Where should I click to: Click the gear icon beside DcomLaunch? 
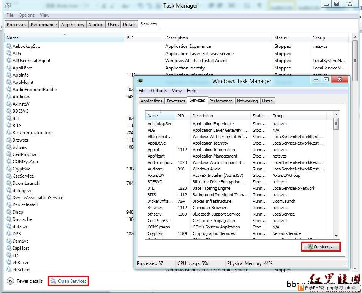click(9, 183)
